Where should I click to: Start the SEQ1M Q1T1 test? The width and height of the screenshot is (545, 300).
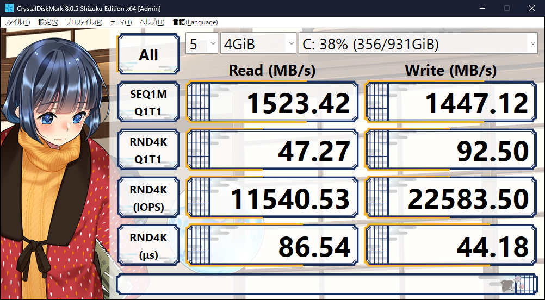coord(148,102)
